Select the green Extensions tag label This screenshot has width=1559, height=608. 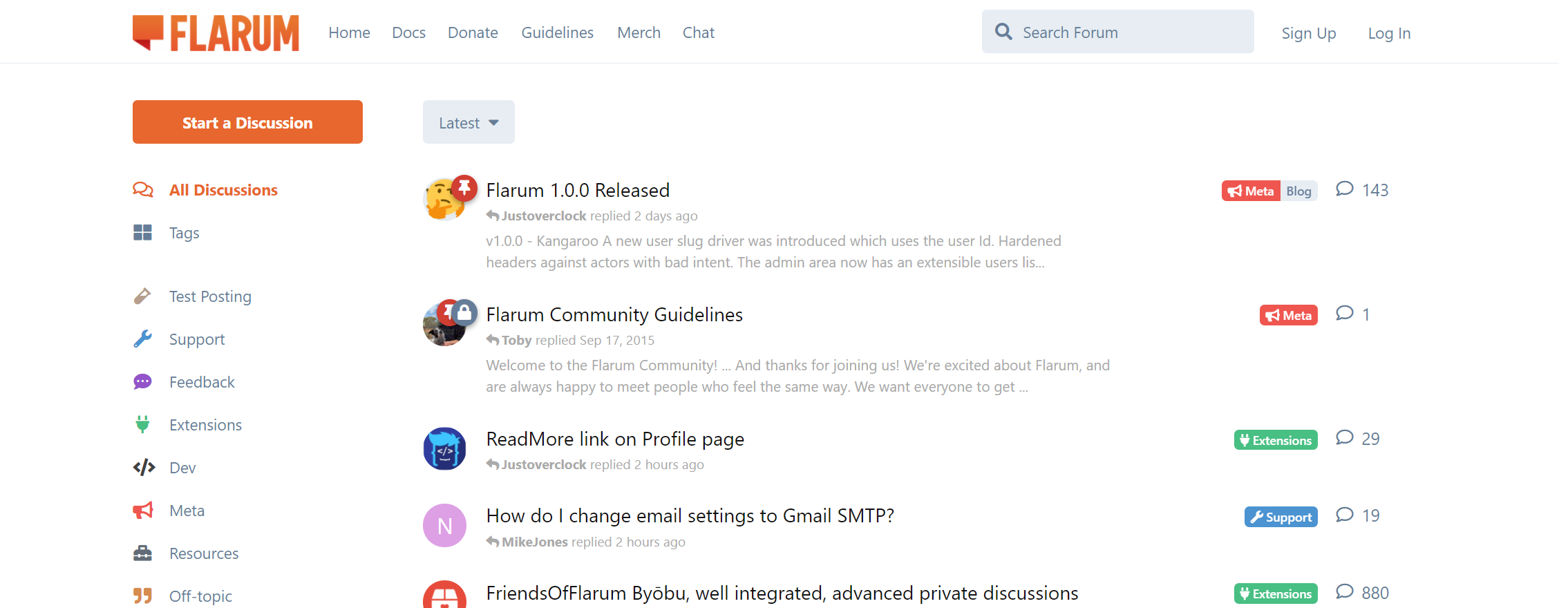(1275, 439)
